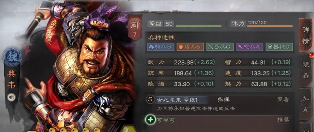Mute the Dian Wei voice speaker icon
Viewport: 314px width, 132px height.
click(11, 97)
